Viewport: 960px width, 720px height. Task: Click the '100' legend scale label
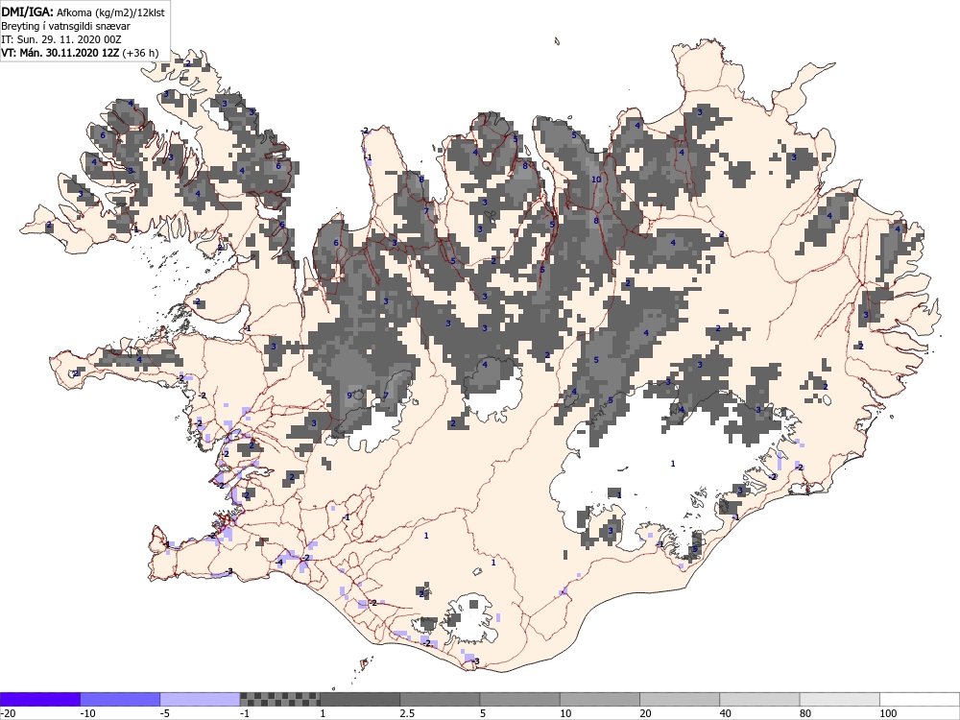pyautogui.click(x=888, y=713)
